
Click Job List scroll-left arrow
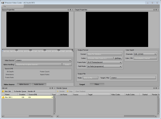tap(3, 116)
